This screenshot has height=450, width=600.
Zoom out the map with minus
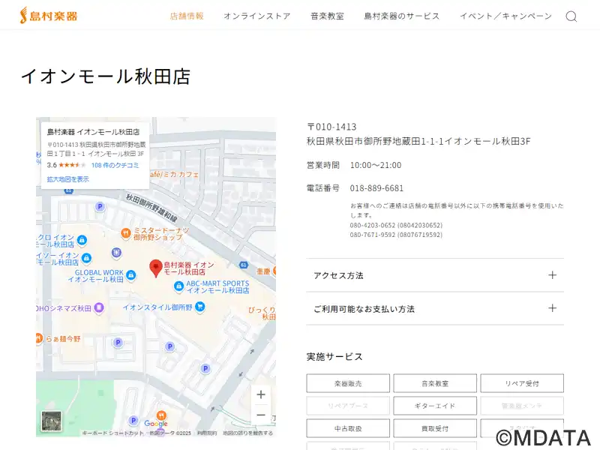261,415
